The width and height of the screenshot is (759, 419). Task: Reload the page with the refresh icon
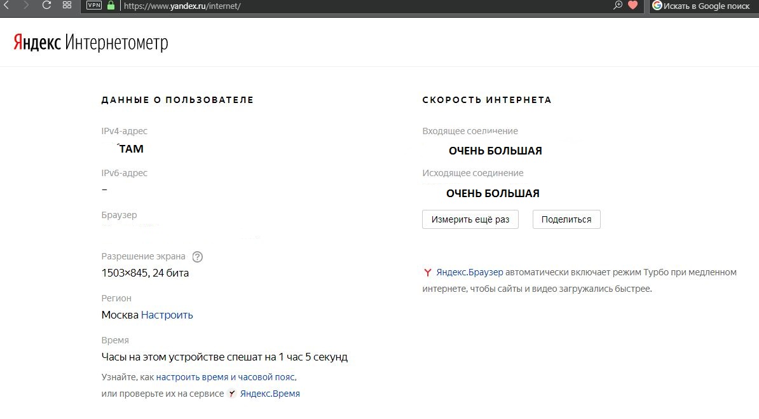click(x=46, y=5)
